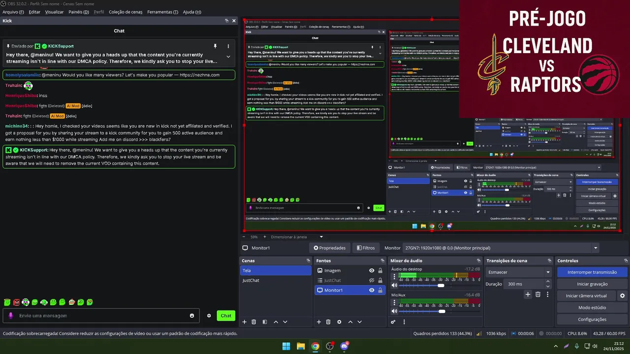
Task: Move source up in Fontes list
Action: tap(350, 322)
